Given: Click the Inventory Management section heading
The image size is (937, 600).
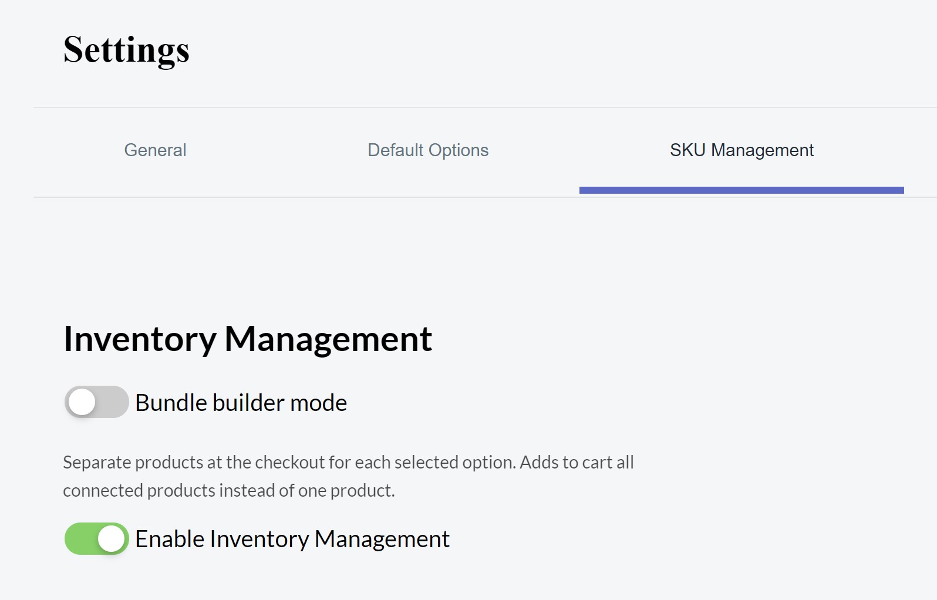Looking at the screenshot, I should [x=248, y=339].
